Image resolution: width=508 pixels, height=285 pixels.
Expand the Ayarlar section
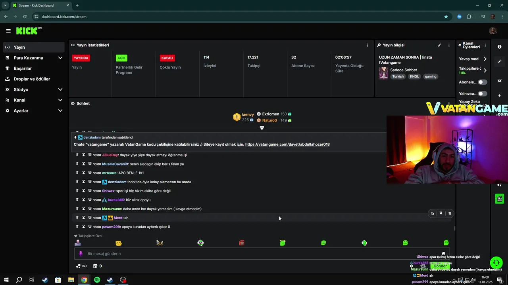click(34, 111)
